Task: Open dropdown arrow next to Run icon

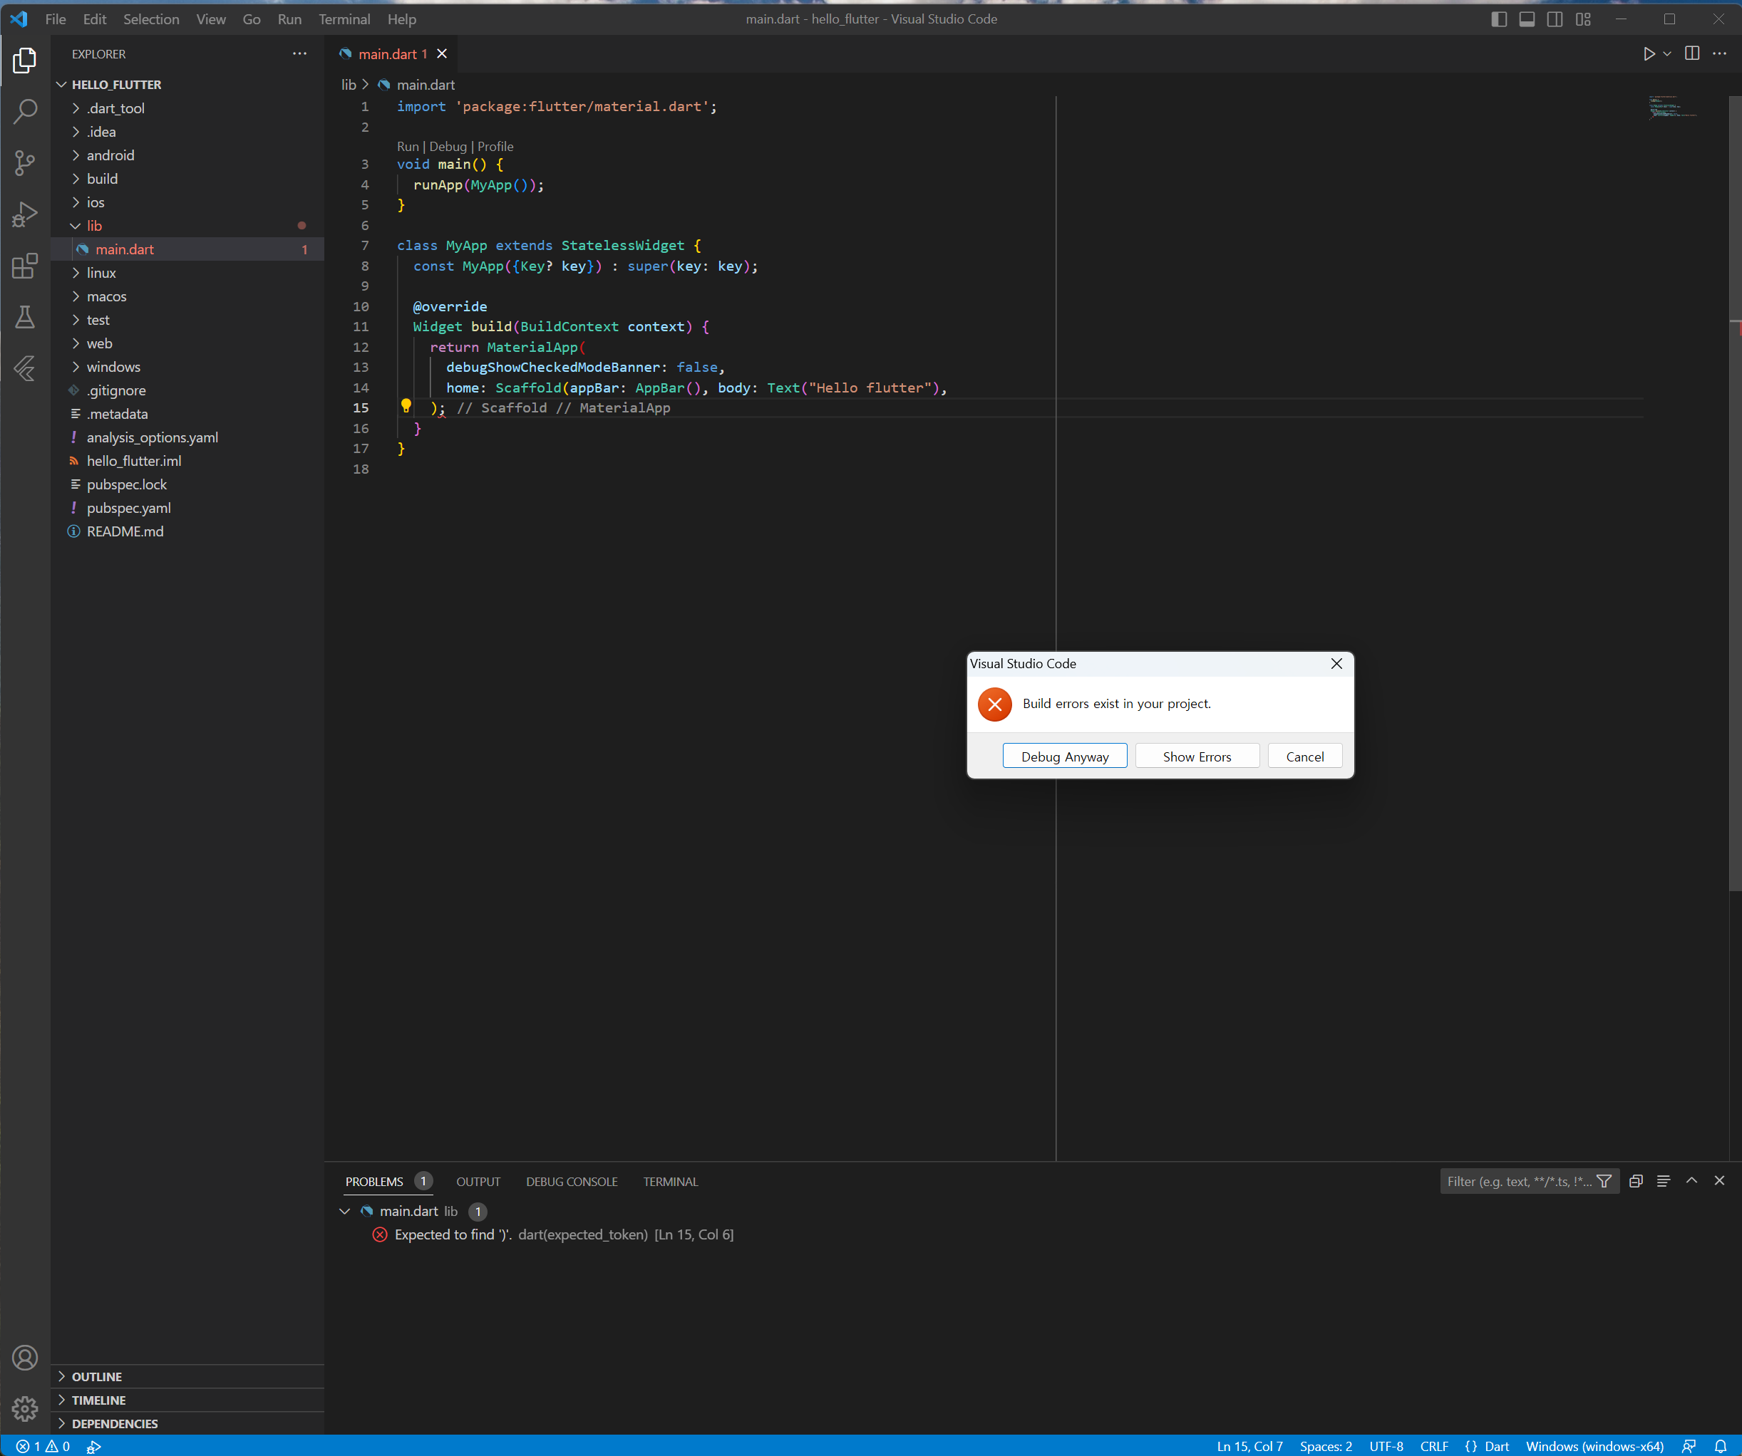Action: [1667, 54]
